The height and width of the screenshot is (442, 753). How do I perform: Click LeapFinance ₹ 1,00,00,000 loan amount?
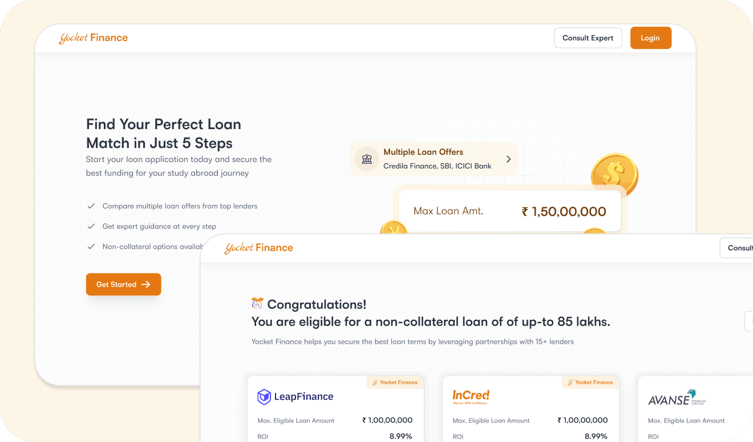pyautogui.click(x=387, y=420)
